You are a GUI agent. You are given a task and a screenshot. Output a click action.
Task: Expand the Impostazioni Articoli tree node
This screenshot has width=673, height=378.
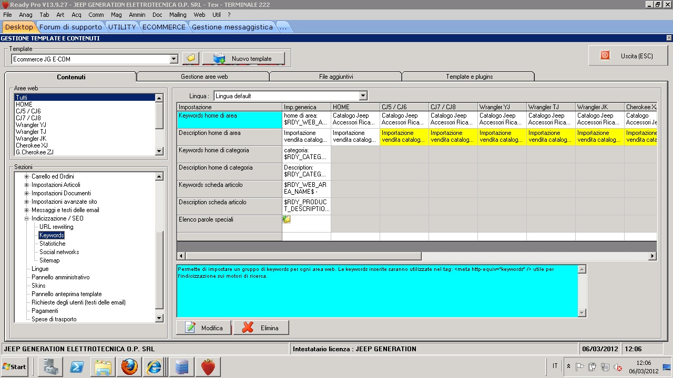(26, 185)
